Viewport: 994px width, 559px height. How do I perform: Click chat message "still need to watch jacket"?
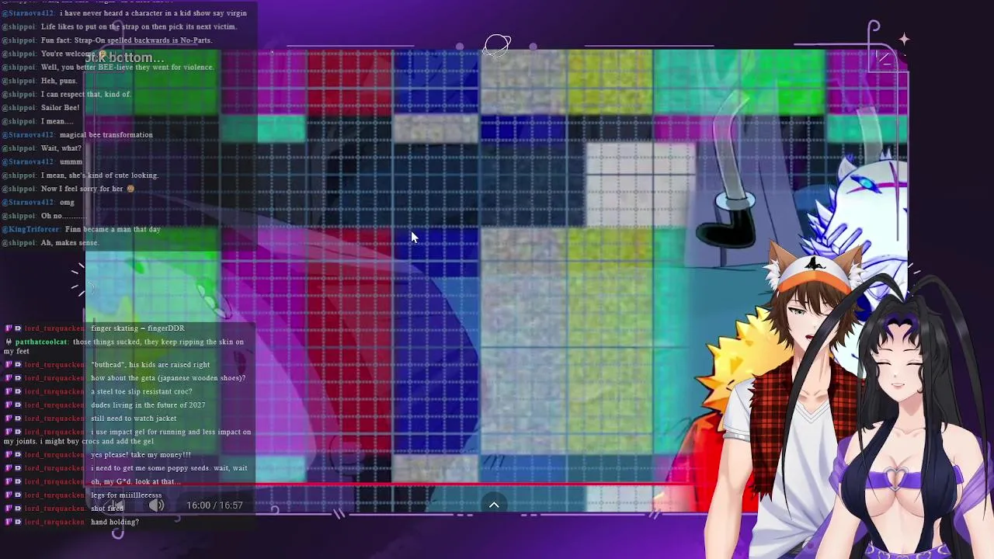click(134, 418)
